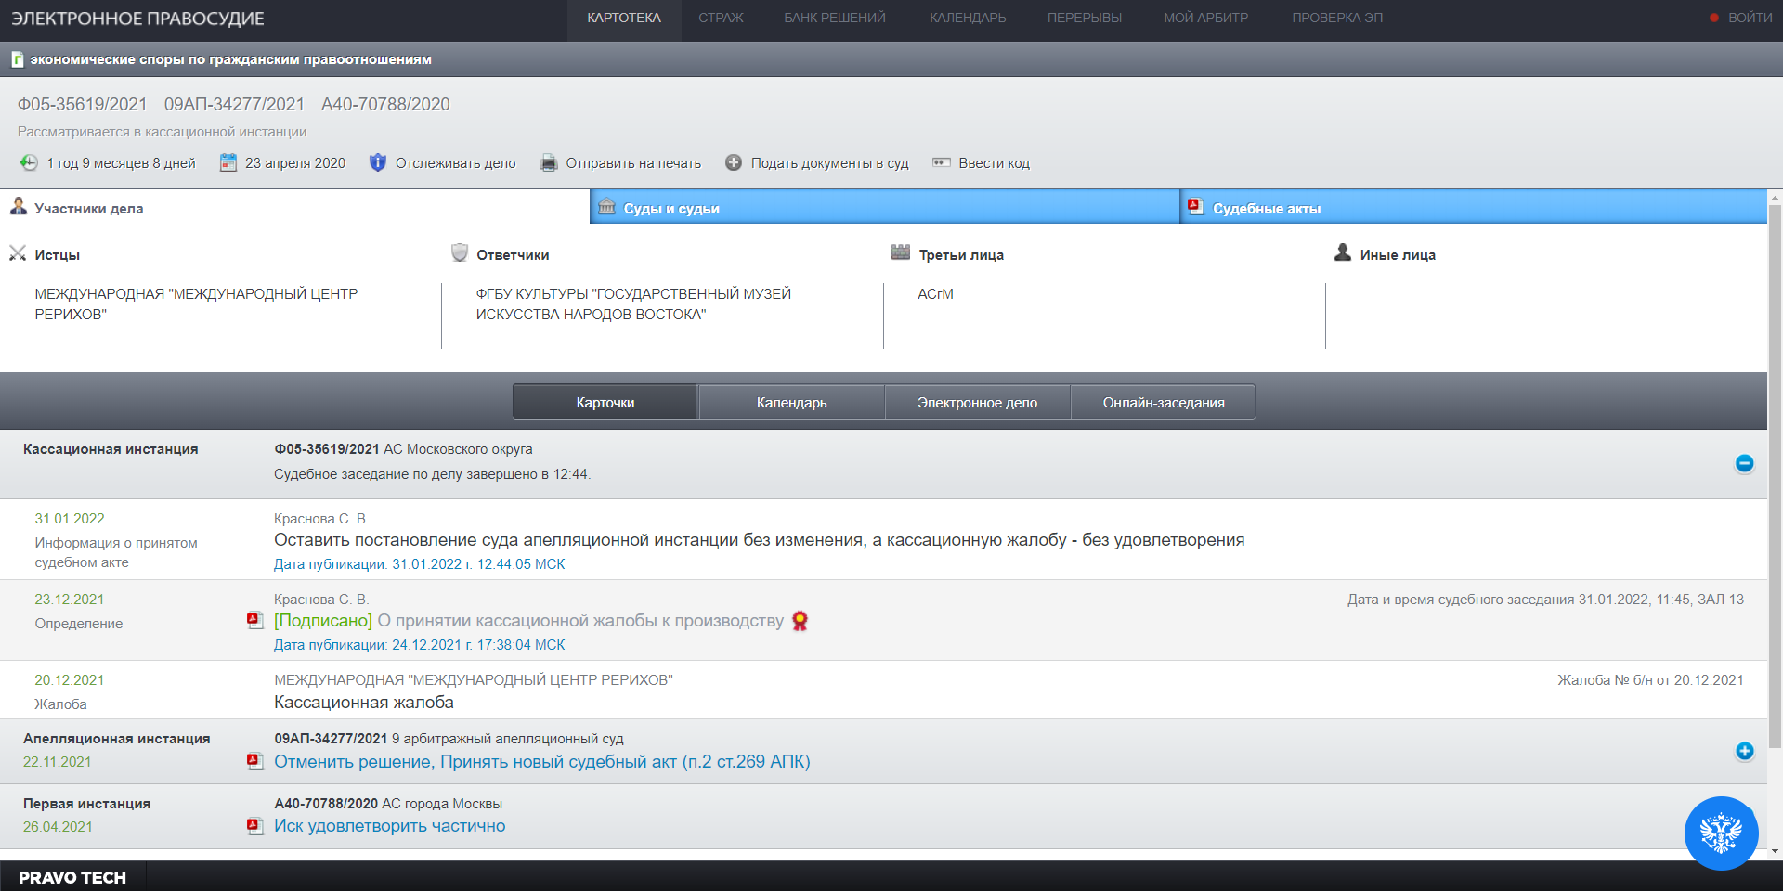This screenshot has height=891, width=1783.
Task: Switch to the Календарь case tab
Action: point(791,403)
